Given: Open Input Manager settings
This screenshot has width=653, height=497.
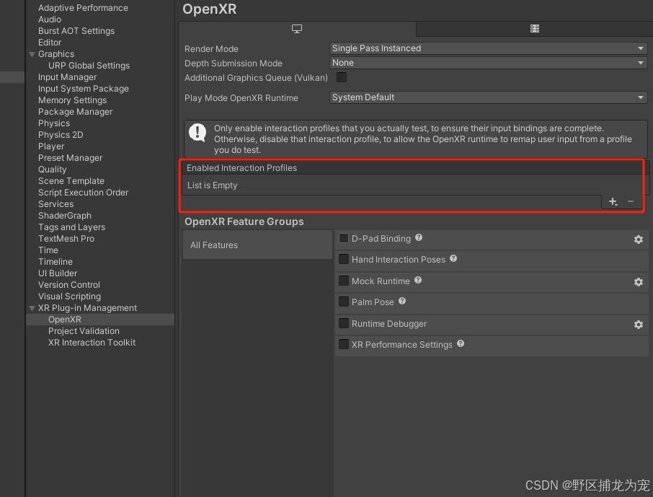Looking at the screenshot, I should [x=67, y=77].
